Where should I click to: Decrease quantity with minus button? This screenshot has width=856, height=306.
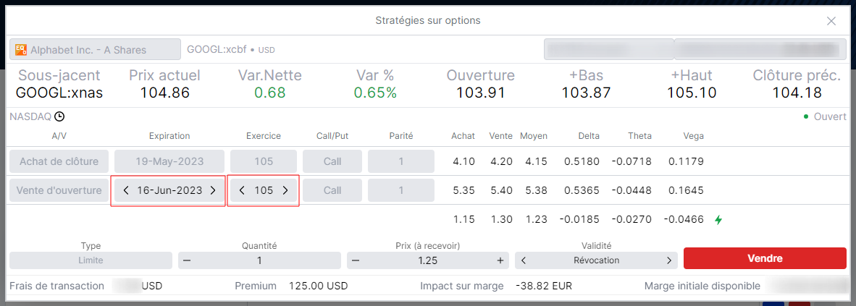[187, 260]
